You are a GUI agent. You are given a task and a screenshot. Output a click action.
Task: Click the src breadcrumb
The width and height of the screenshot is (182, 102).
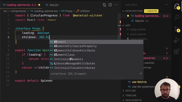[5, 11]
